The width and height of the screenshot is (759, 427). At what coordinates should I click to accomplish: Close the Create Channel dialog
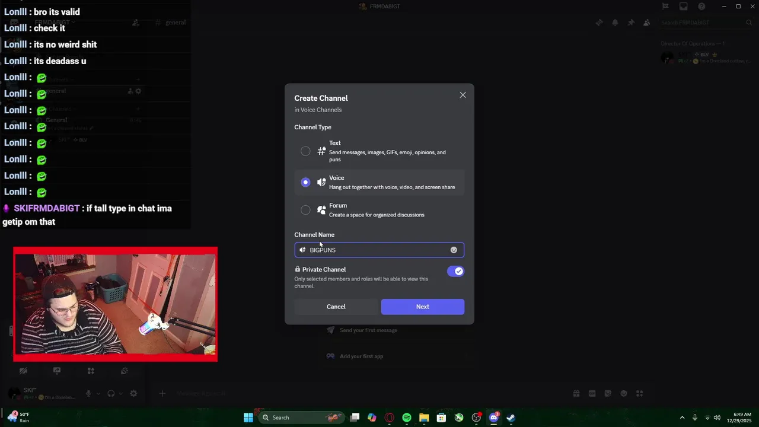(463, 95)
